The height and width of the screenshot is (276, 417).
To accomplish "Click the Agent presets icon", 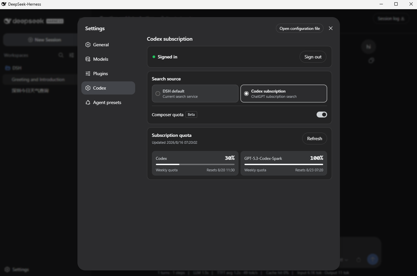I will (x=88, y=102).
